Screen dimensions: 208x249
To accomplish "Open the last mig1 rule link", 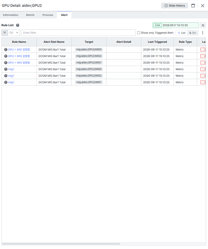I will [x=11, y=82].
